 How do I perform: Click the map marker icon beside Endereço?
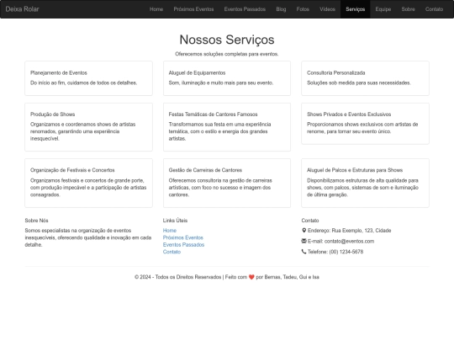coord(304,230)
